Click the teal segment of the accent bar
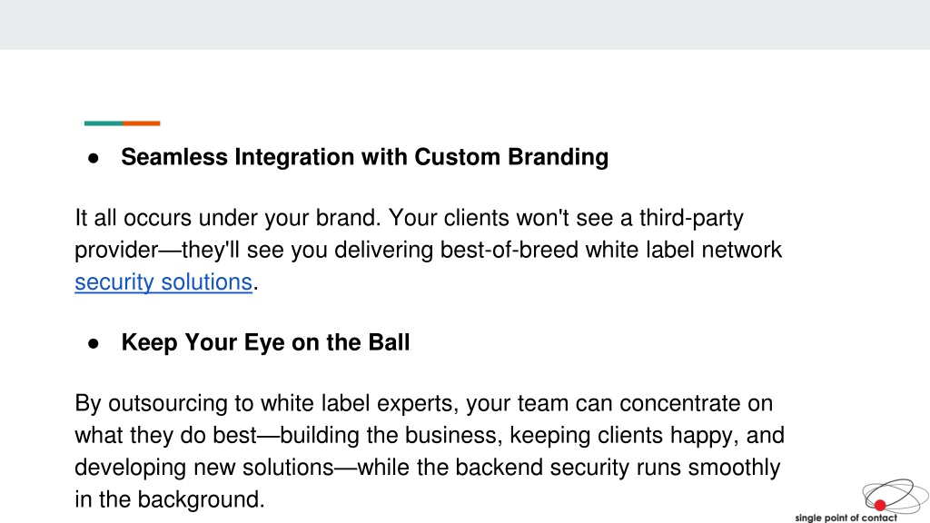 point(104,123)
